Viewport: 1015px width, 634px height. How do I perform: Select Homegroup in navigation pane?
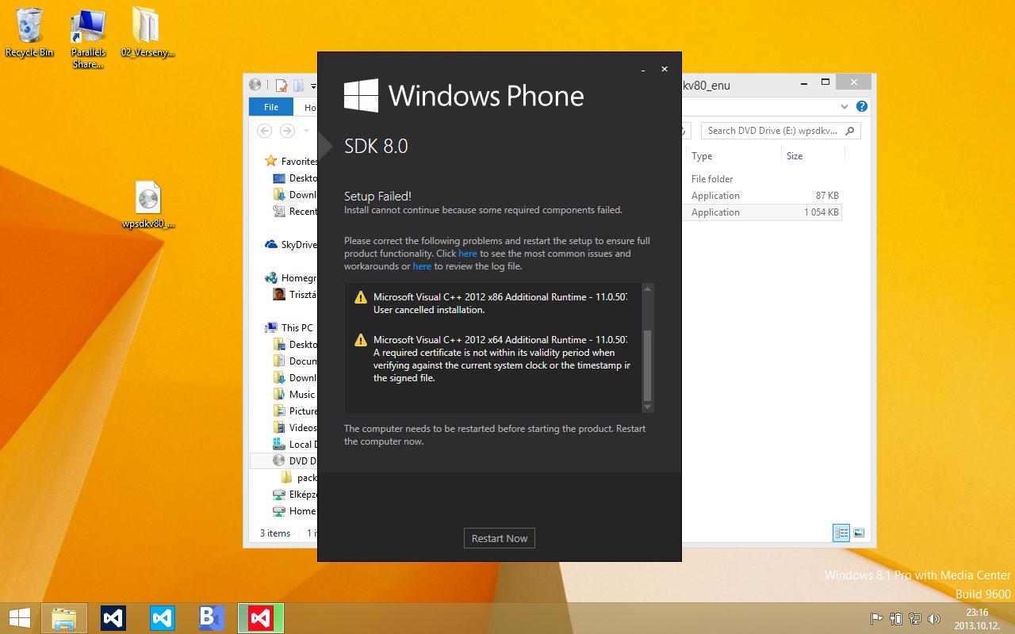click(290, 278)
